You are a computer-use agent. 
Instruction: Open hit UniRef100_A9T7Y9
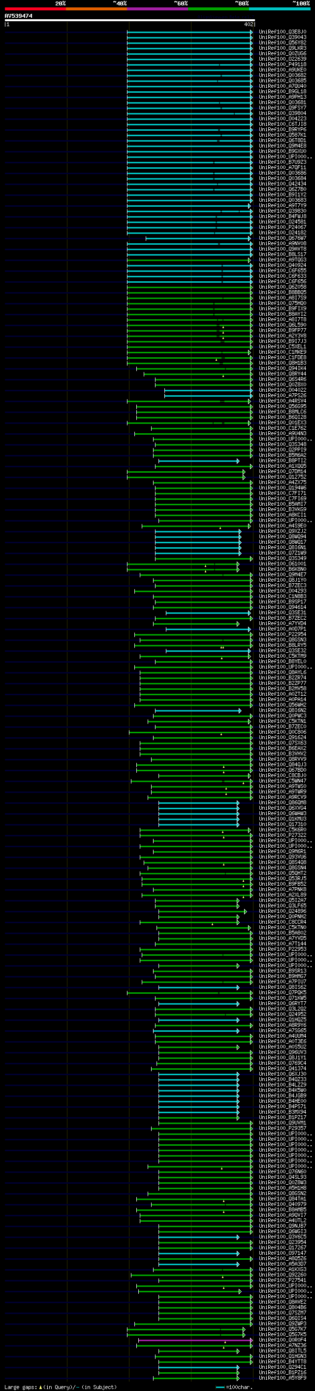coord(283,205)
